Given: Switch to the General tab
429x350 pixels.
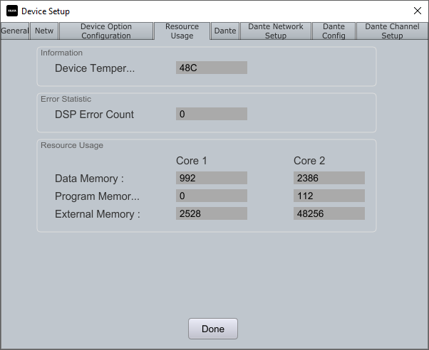Looking at the screenshot, I should 14,31.
